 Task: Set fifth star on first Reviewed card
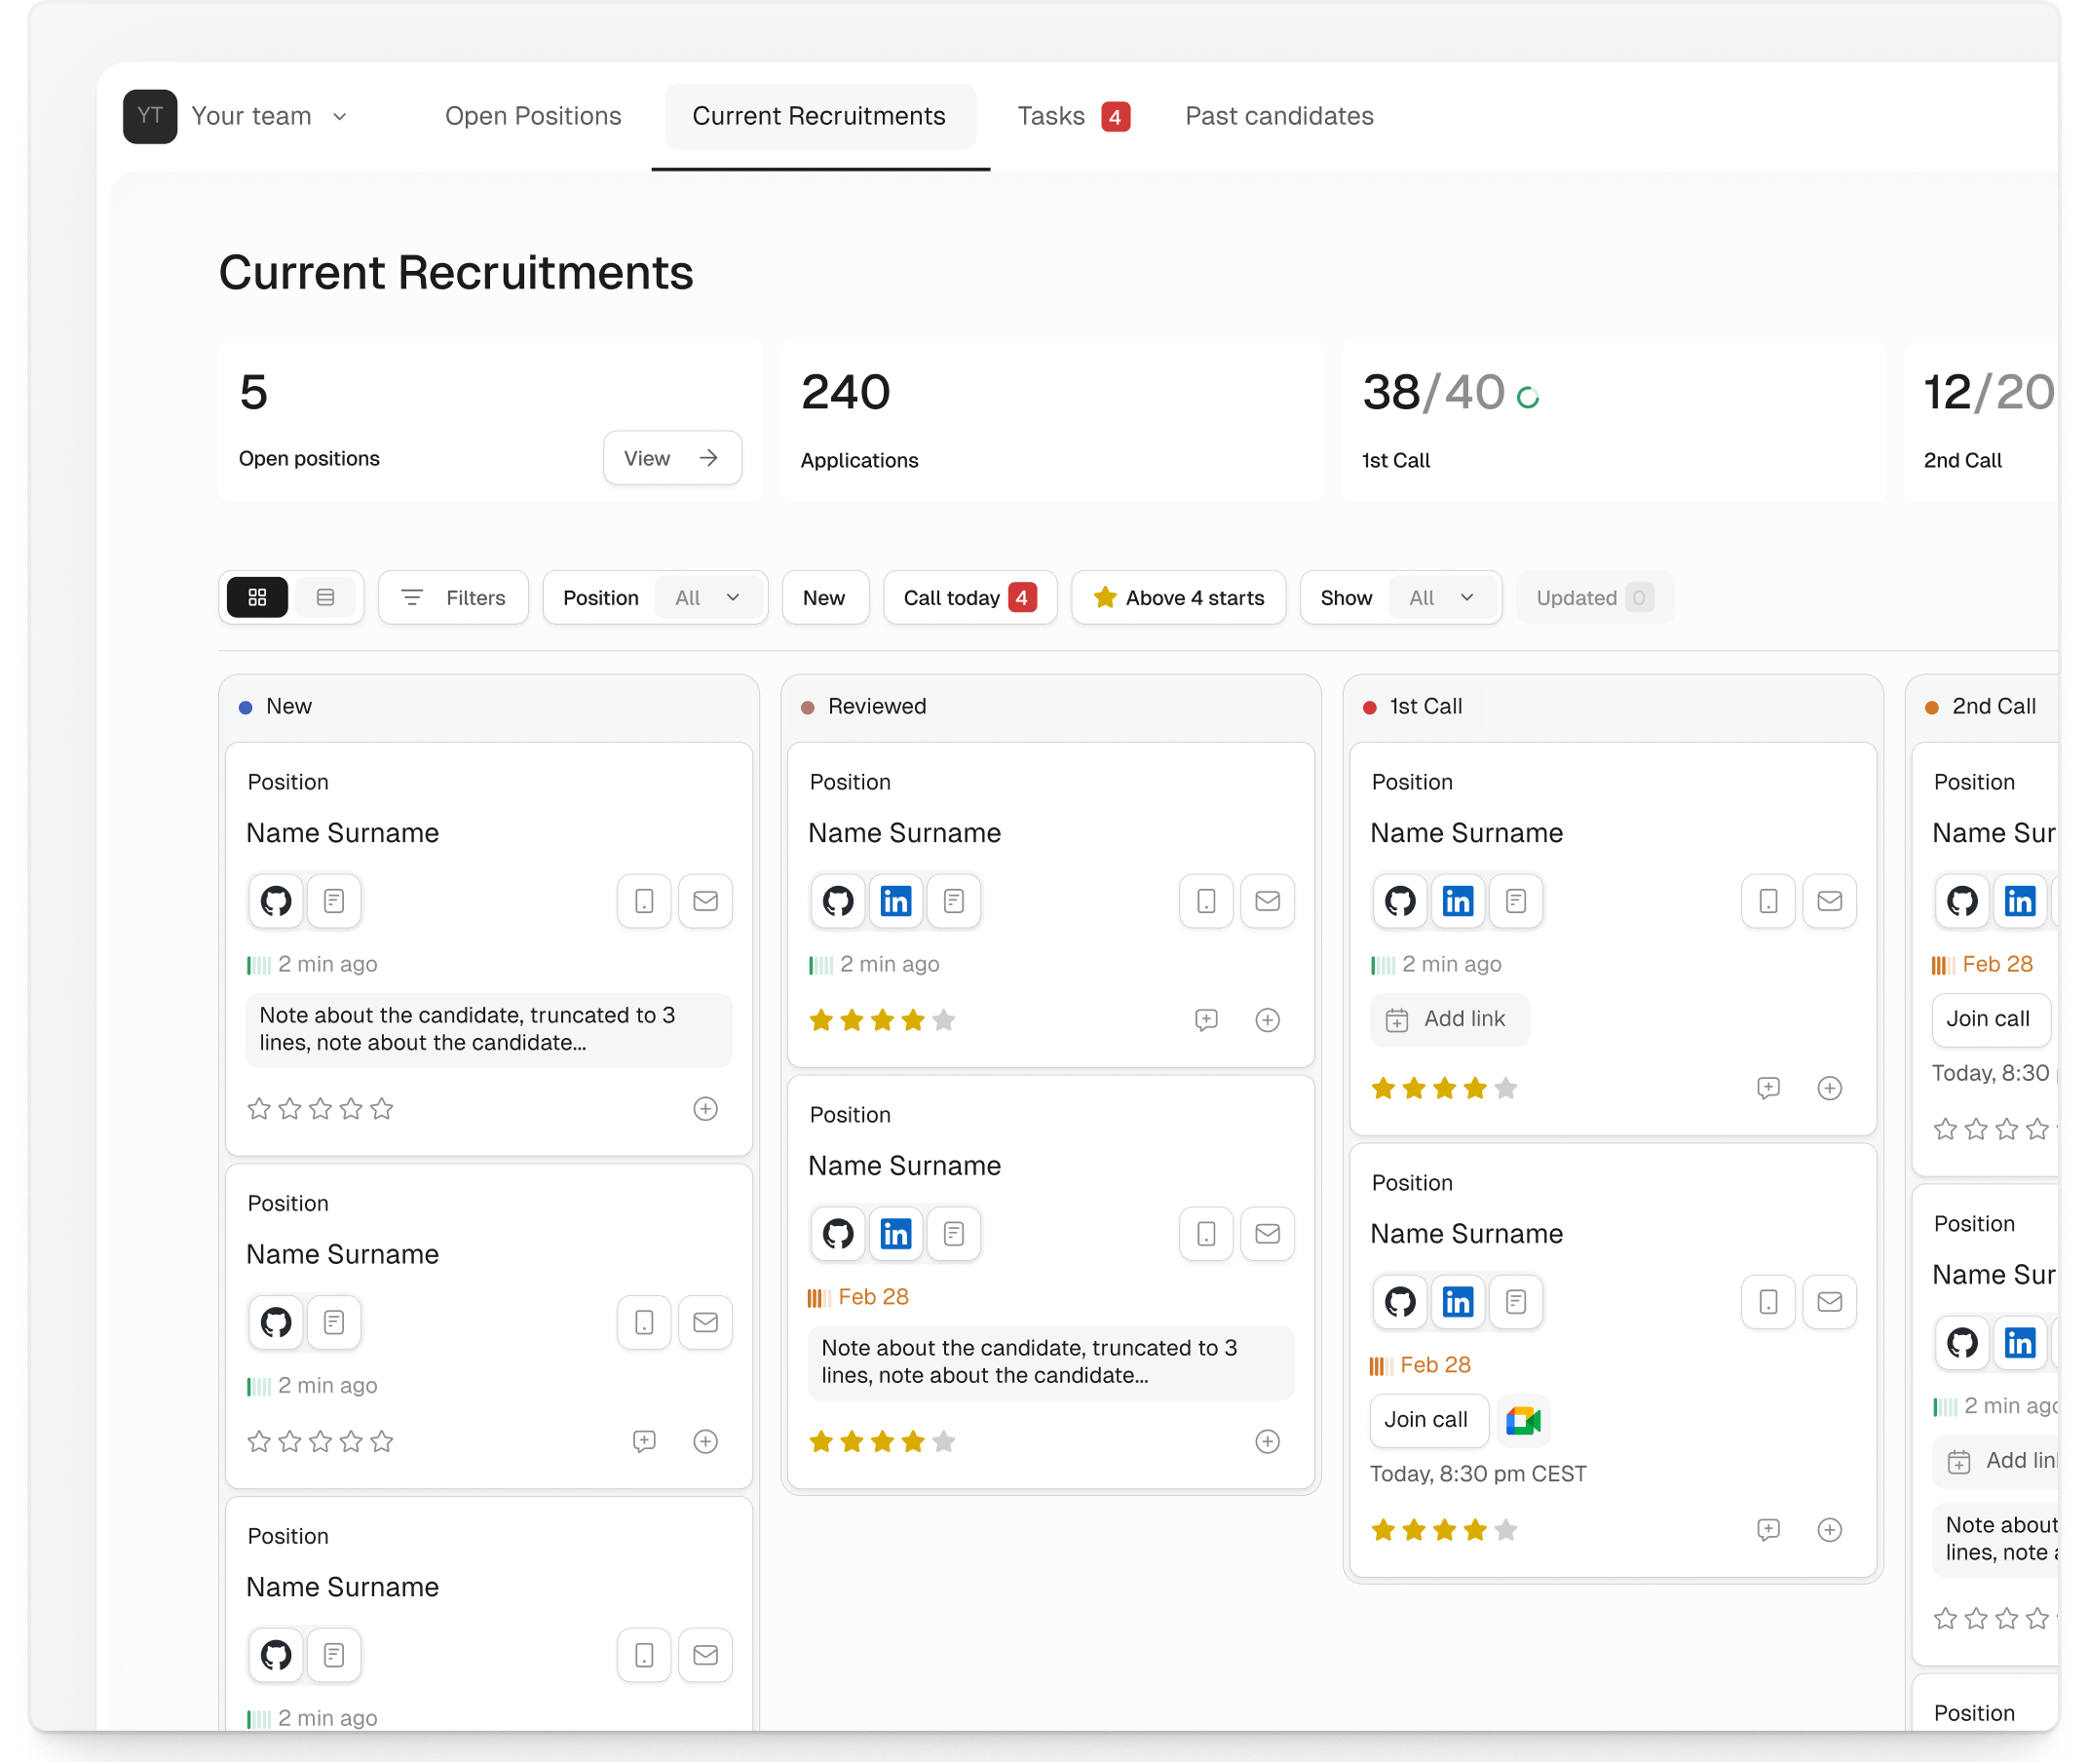tap(943, 1019)
